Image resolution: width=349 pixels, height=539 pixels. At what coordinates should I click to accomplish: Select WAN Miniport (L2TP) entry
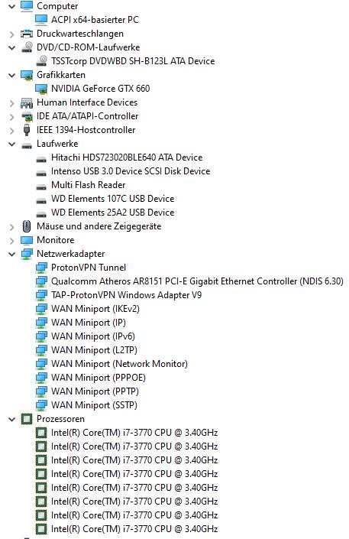[x=94, y=350]
